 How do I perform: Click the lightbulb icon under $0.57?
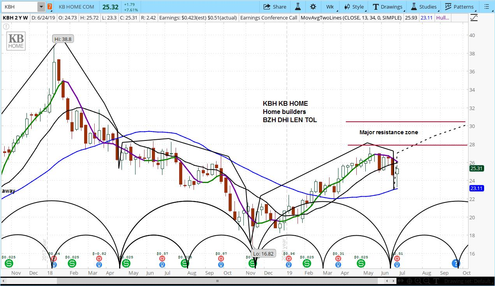click(x=162, y=265)
